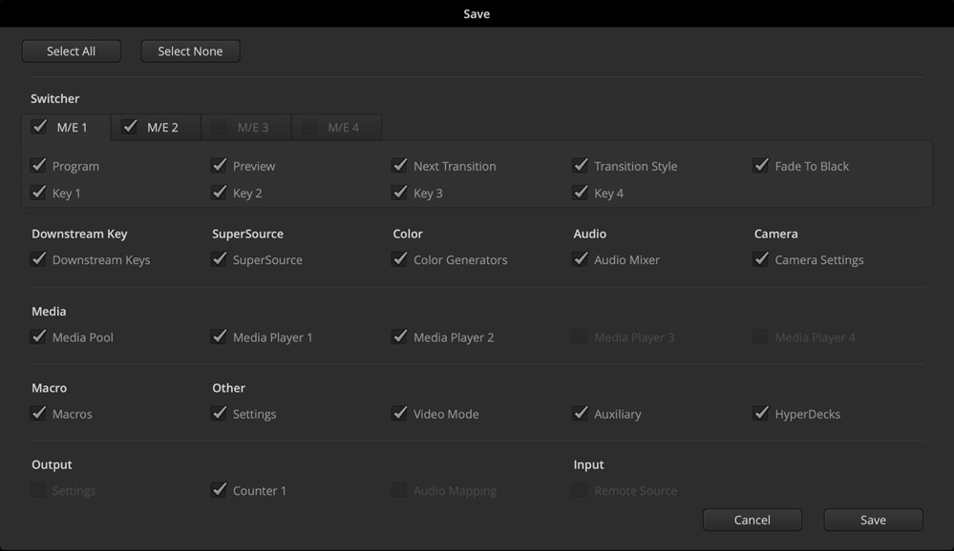
Task: Uncheck Color Generators option
Action: (x=400, y=259)
